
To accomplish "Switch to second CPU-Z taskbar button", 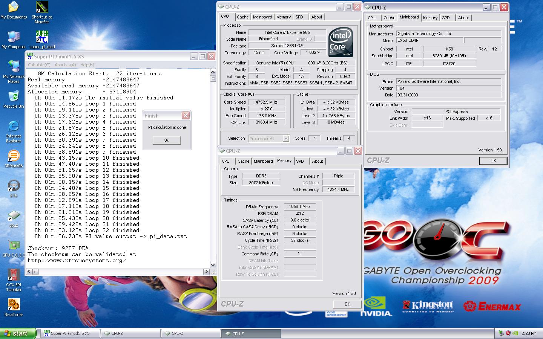I will (191, 333).
